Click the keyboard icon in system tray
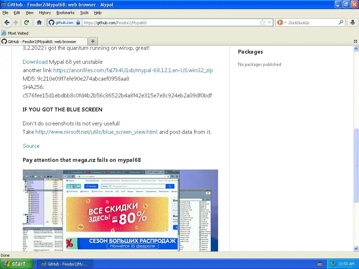359x269 pixels. pyautogui.click(x=320, y=264)
